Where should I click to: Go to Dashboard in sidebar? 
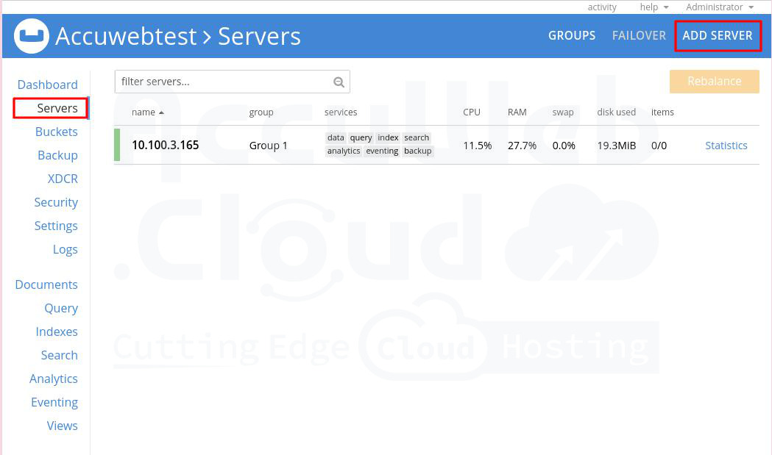coord(47,85)
